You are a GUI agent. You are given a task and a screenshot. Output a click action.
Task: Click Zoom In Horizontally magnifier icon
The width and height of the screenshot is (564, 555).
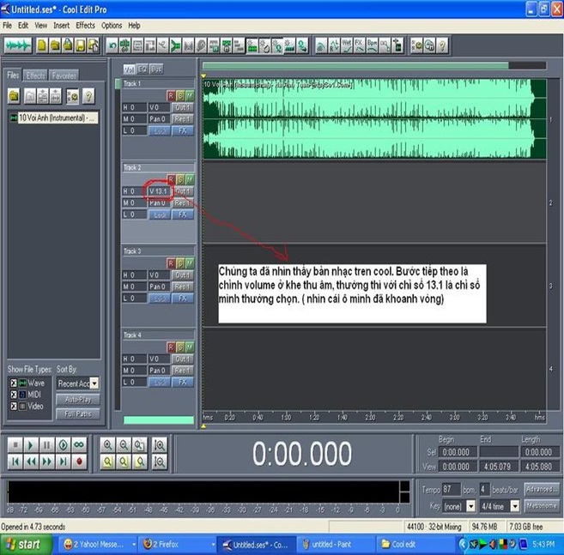pyautogui.click(x=107, y=445)
